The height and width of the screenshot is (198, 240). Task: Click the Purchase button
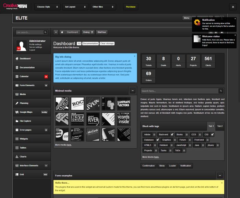pyautogui.click(x=131, y=7)
